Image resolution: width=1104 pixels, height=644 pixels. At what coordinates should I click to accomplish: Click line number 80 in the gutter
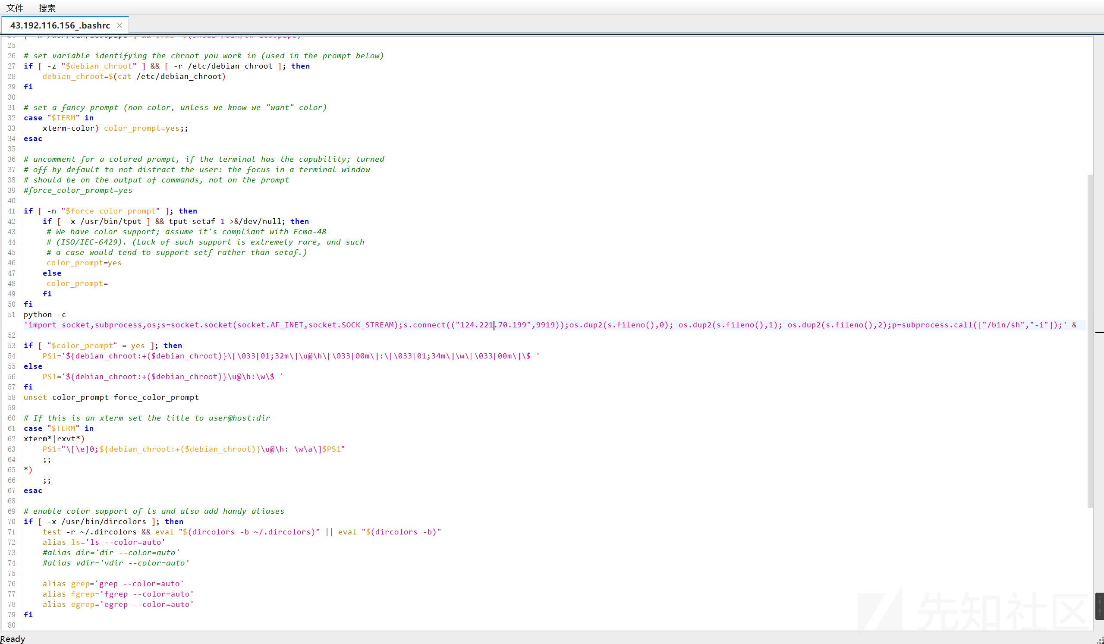pos(11,625)
